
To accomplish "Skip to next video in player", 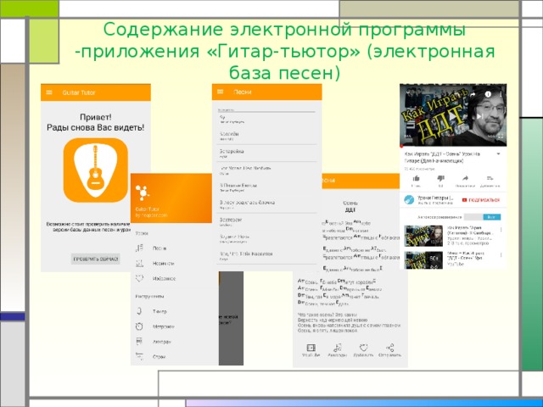I will [x=479, y=116].
